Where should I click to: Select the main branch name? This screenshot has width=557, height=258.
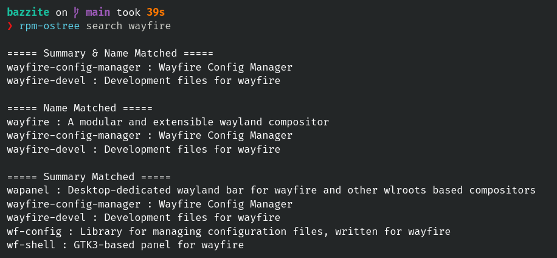click(98, 12)
